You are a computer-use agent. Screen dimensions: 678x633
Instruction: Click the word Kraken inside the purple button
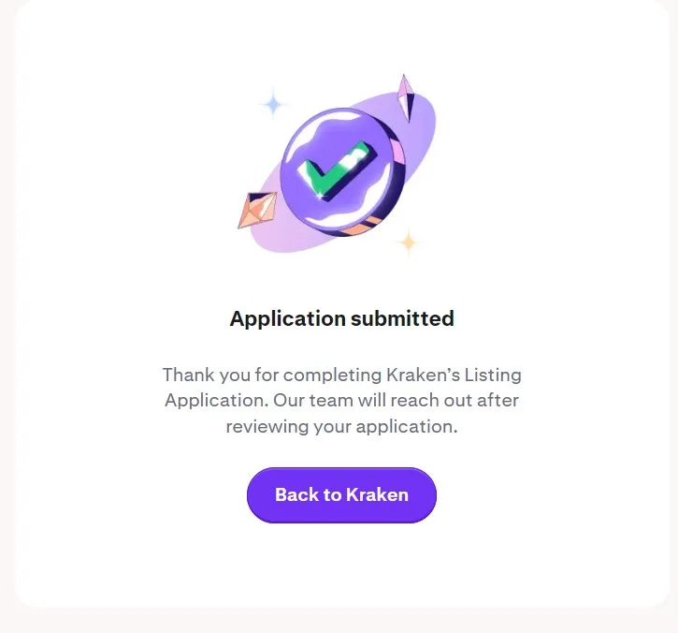pyautogui.click(x=377, y=495)
